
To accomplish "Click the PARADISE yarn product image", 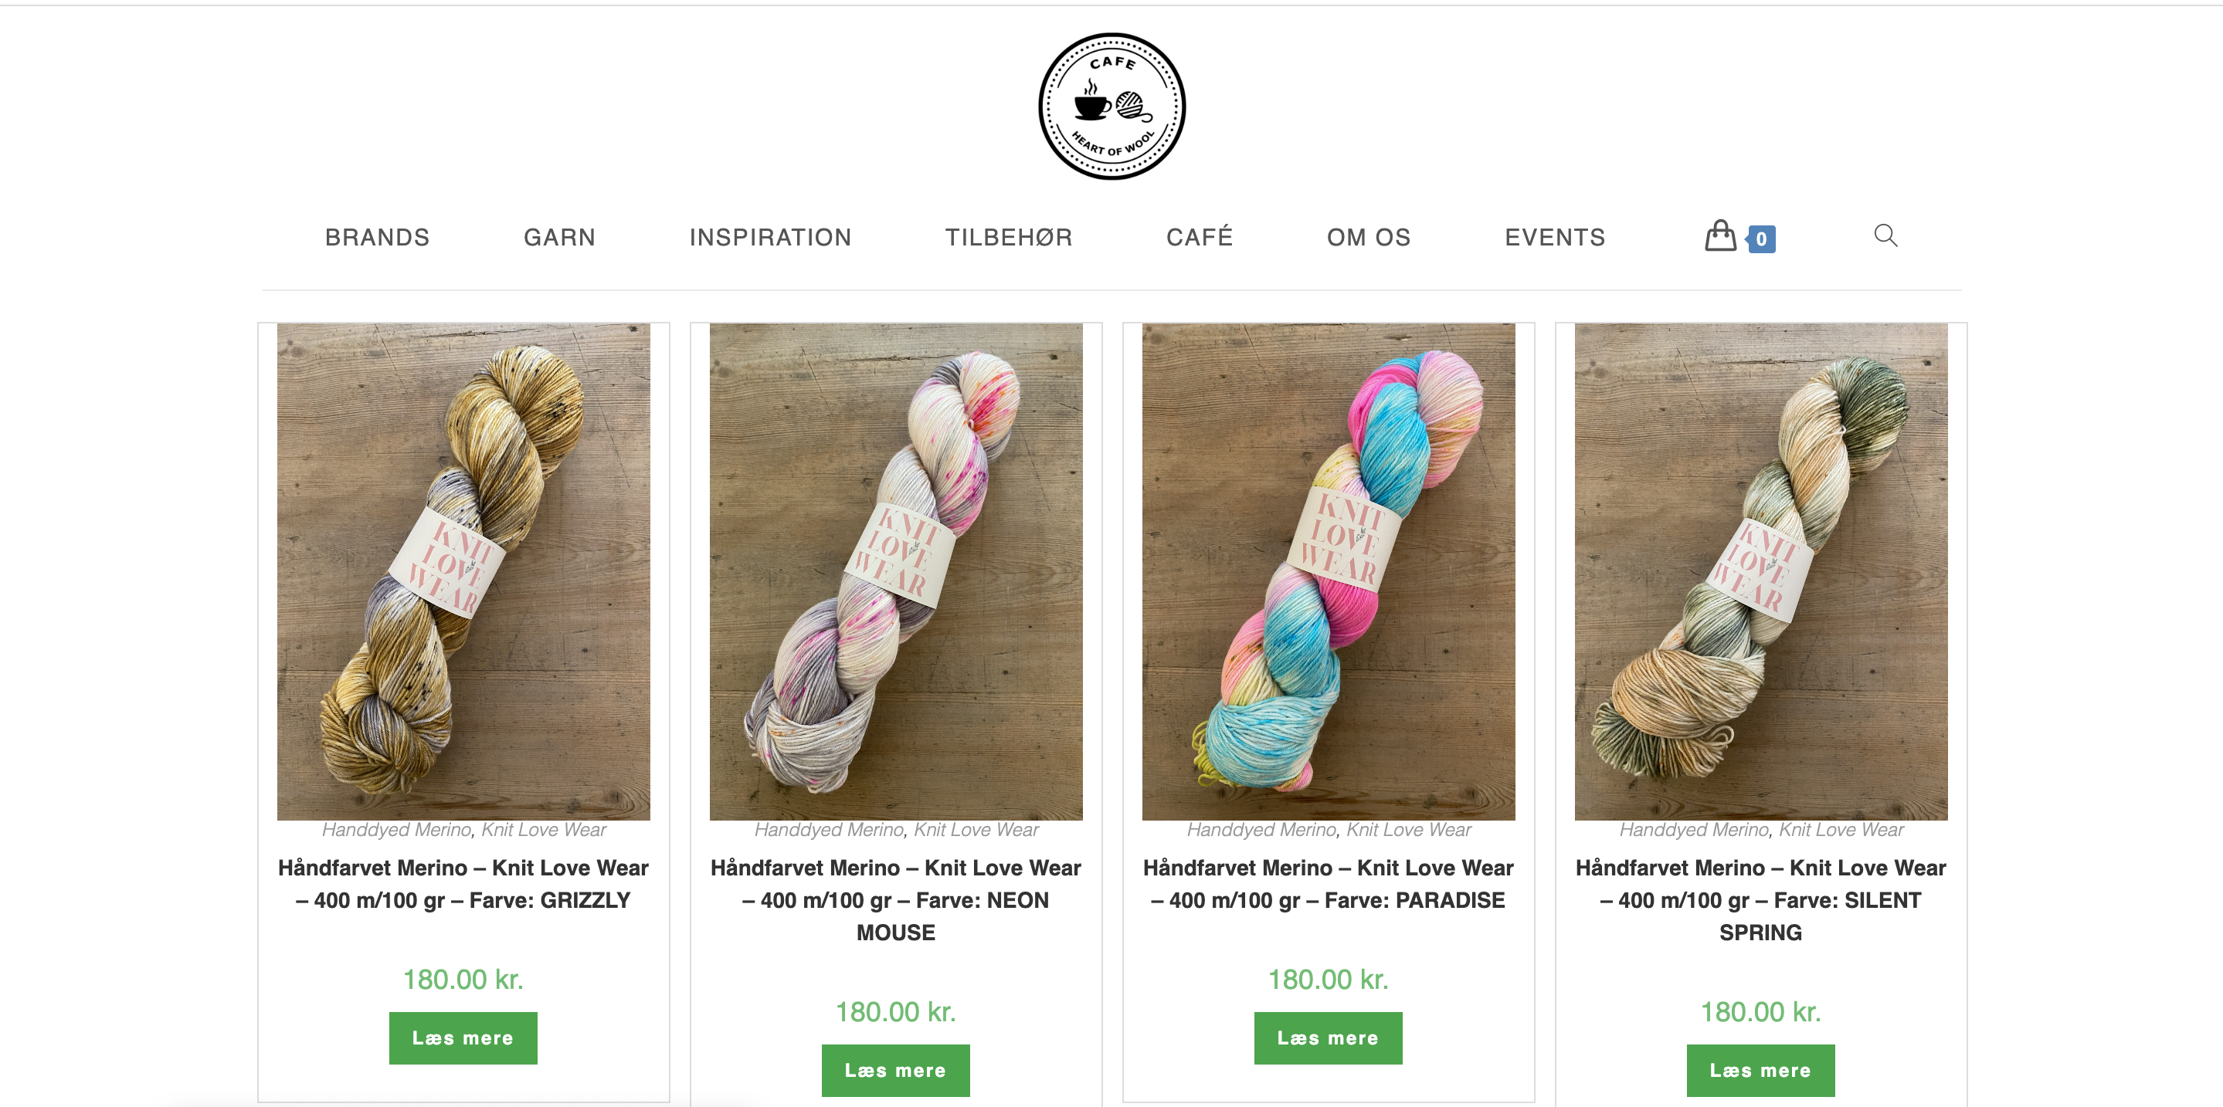I will coord(1328,570).
